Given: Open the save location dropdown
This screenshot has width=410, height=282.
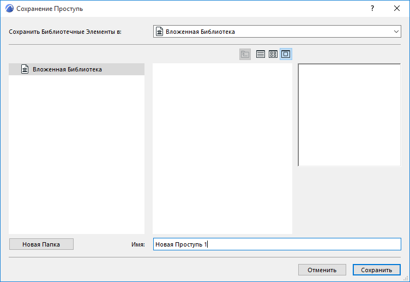Looking at the screenshot, I should (x=277, y=32).
